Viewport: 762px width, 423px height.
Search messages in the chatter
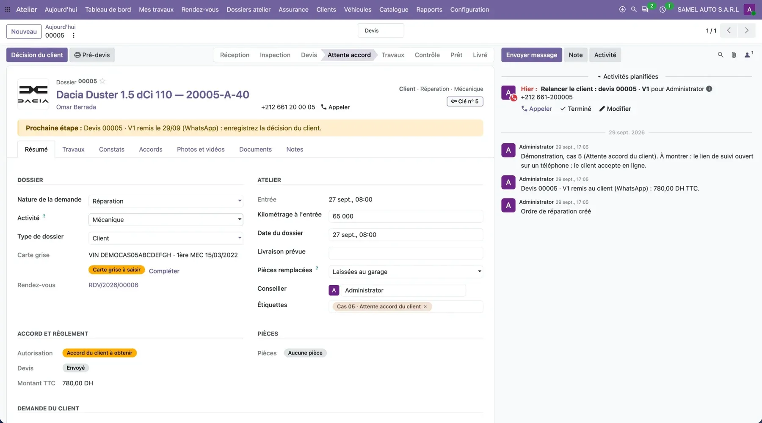721,55
